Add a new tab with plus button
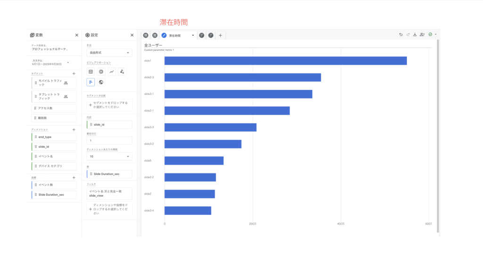This screenshot has width=483, height=272. click(x=220, y=35)
